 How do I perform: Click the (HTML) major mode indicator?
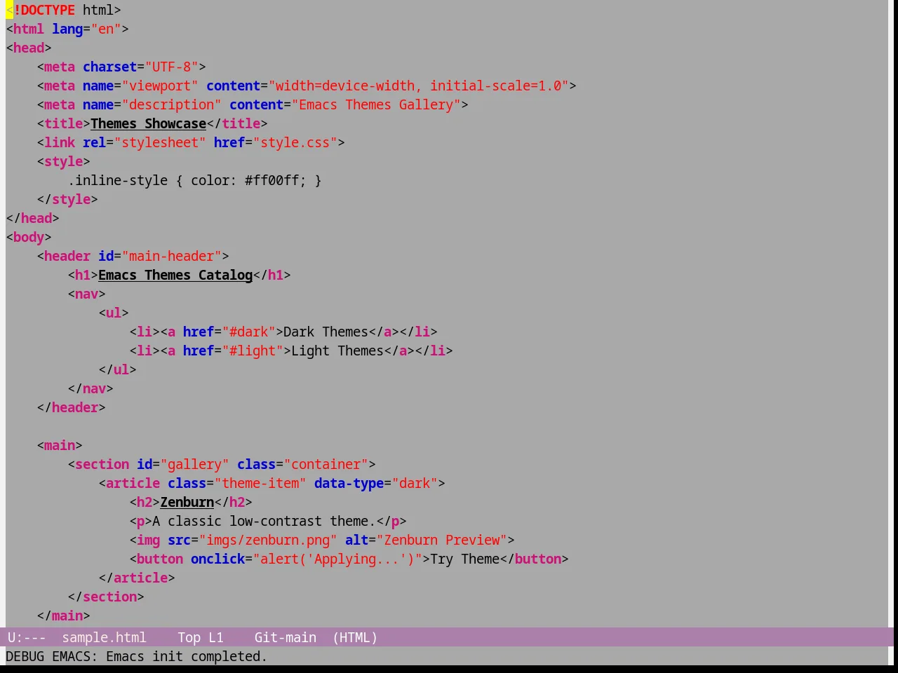[355, 637]
